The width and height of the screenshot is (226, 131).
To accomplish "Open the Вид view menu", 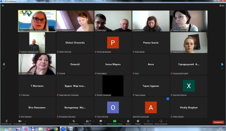I will [222, 6].
